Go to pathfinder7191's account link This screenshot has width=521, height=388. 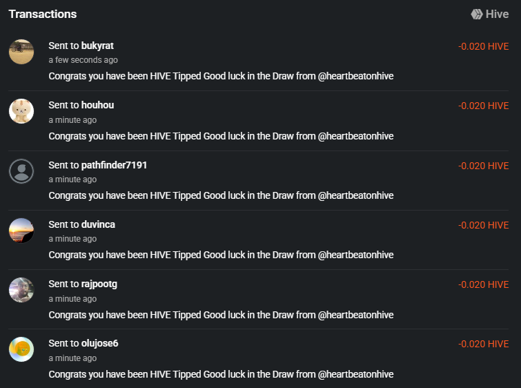[x=114, y=165]
